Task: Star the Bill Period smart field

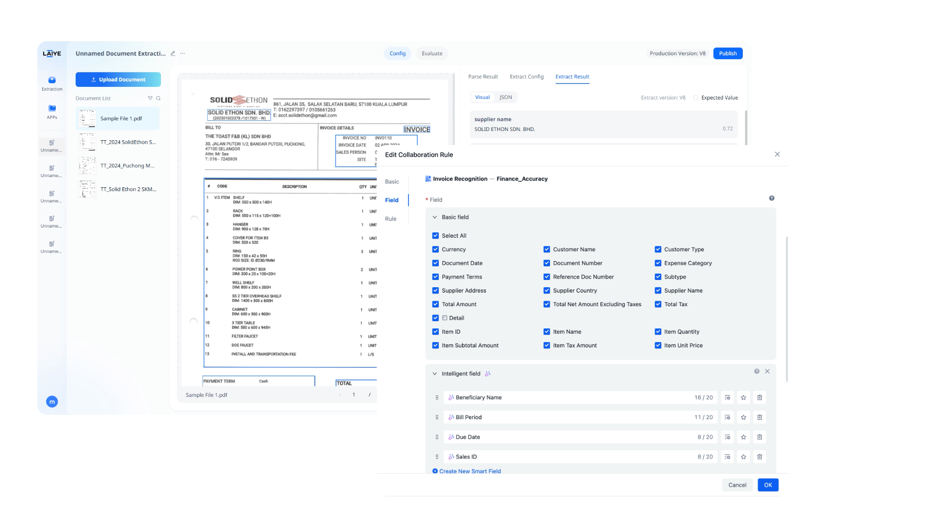Action: [743, 417]
